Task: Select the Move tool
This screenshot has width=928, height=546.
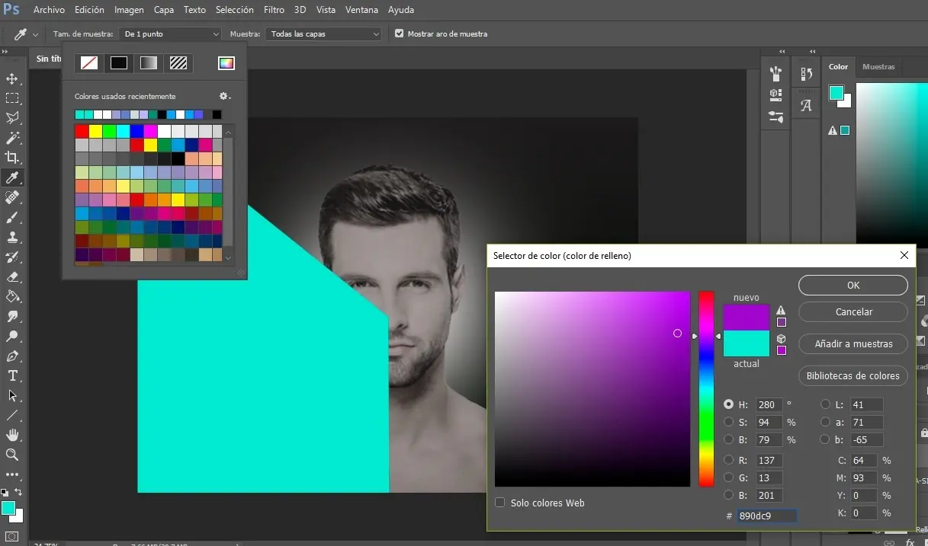Action: 12,79
